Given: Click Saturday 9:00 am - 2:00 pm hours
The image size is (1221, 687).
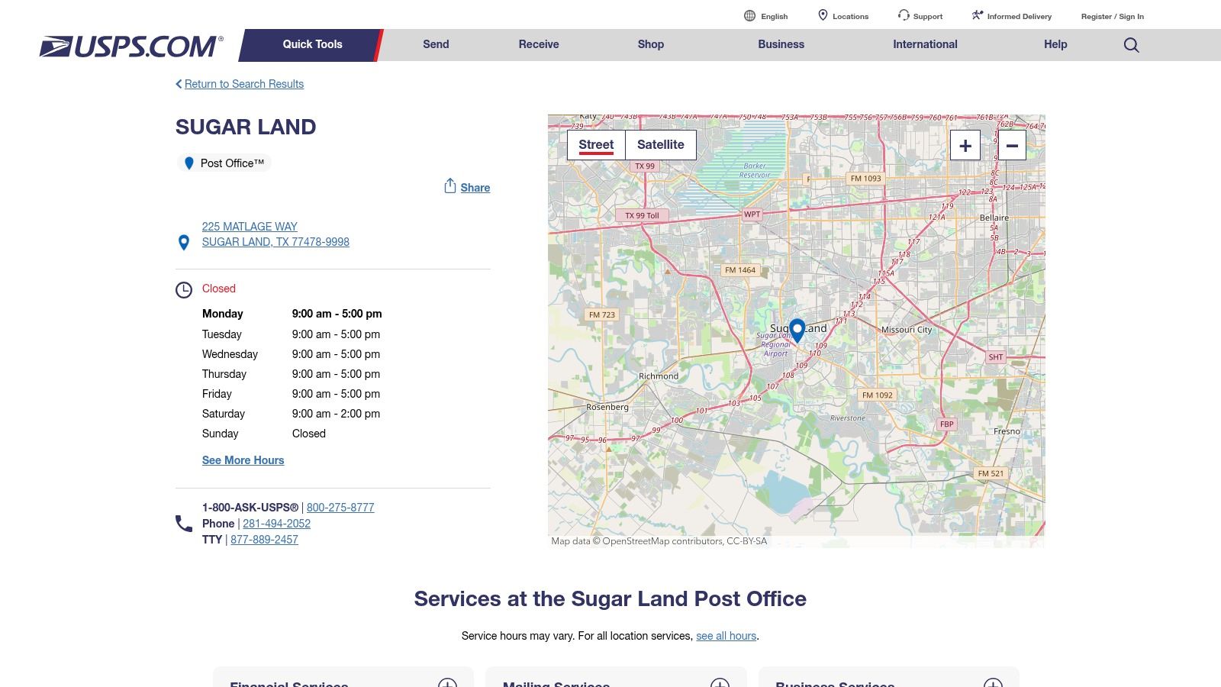Looking at the screenshot, I should [336, 414].
